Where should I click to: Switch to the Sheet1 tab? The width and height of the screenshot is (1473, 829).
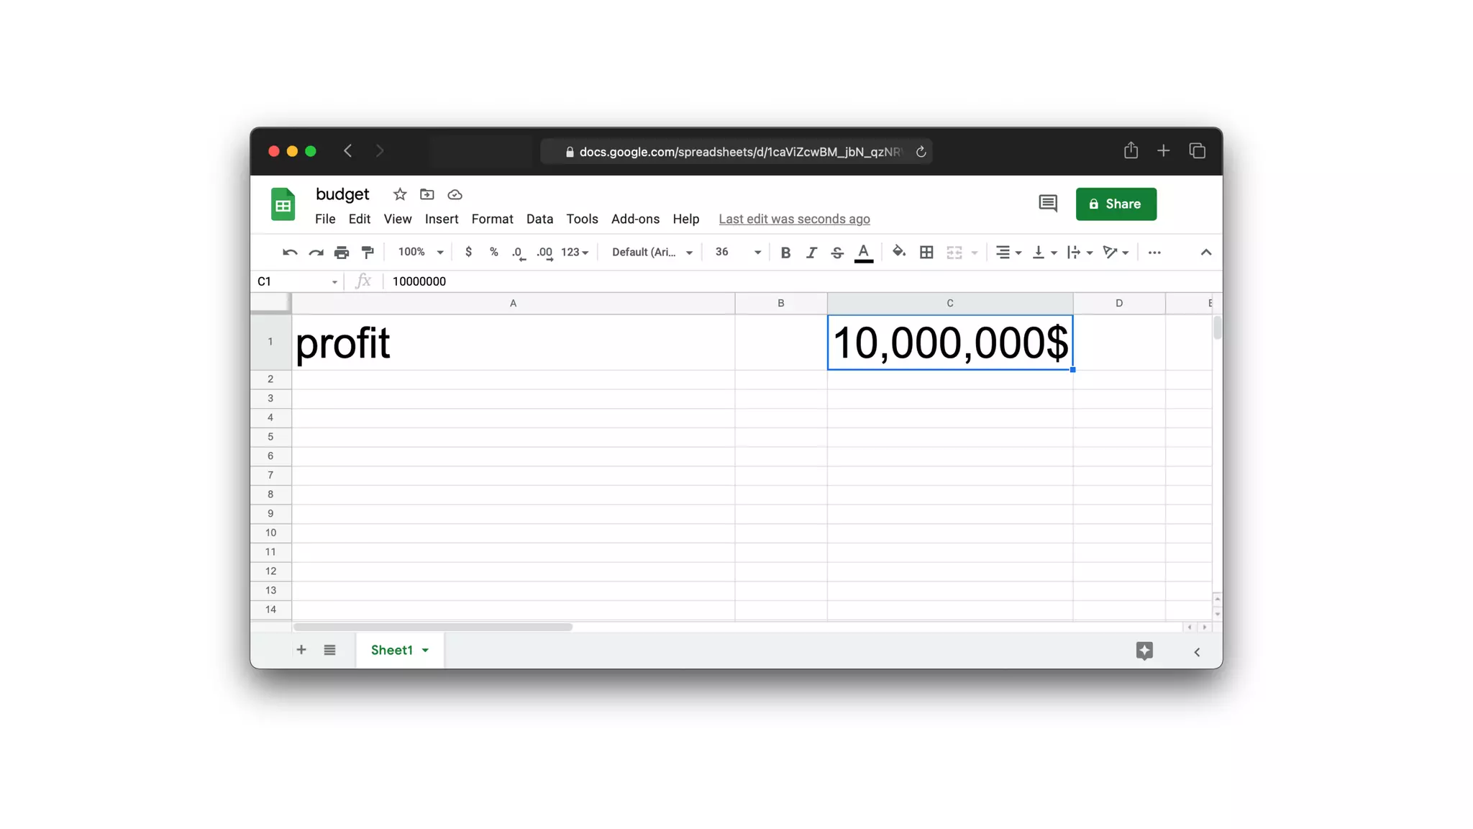[392, 650]
